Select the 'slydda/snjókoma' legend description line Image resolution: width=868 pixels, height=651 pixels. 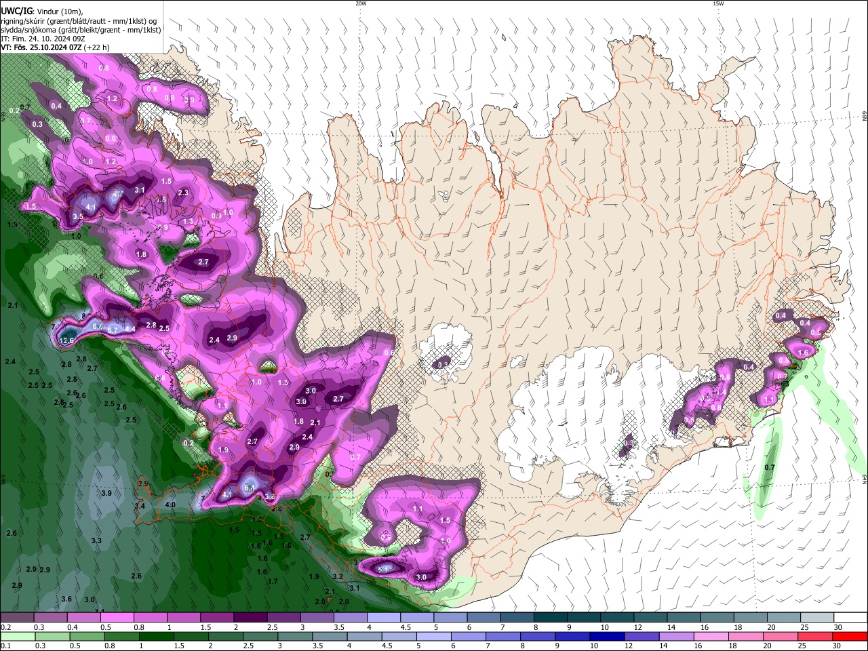[81, 30]
